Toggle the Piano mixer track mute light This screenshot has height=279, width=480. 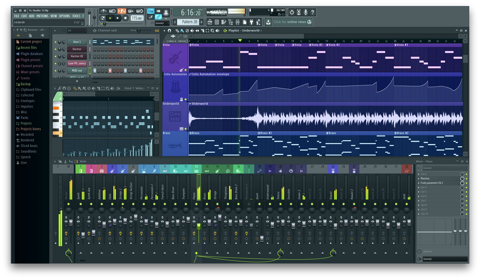pyautogui.click(x=196, y=204)
